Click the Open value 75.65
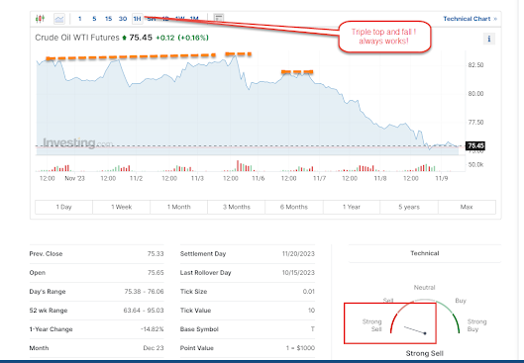524x363 pixels. click(x=156, y=273)
